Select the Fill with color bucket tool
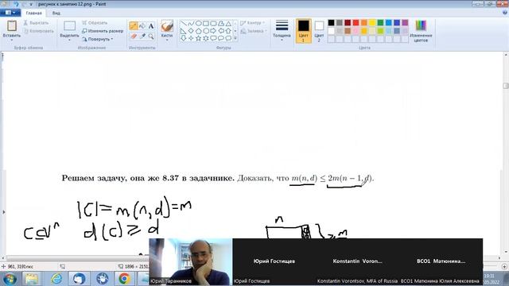509x286 pixels. pyautogui.click(x=142, y=26)
